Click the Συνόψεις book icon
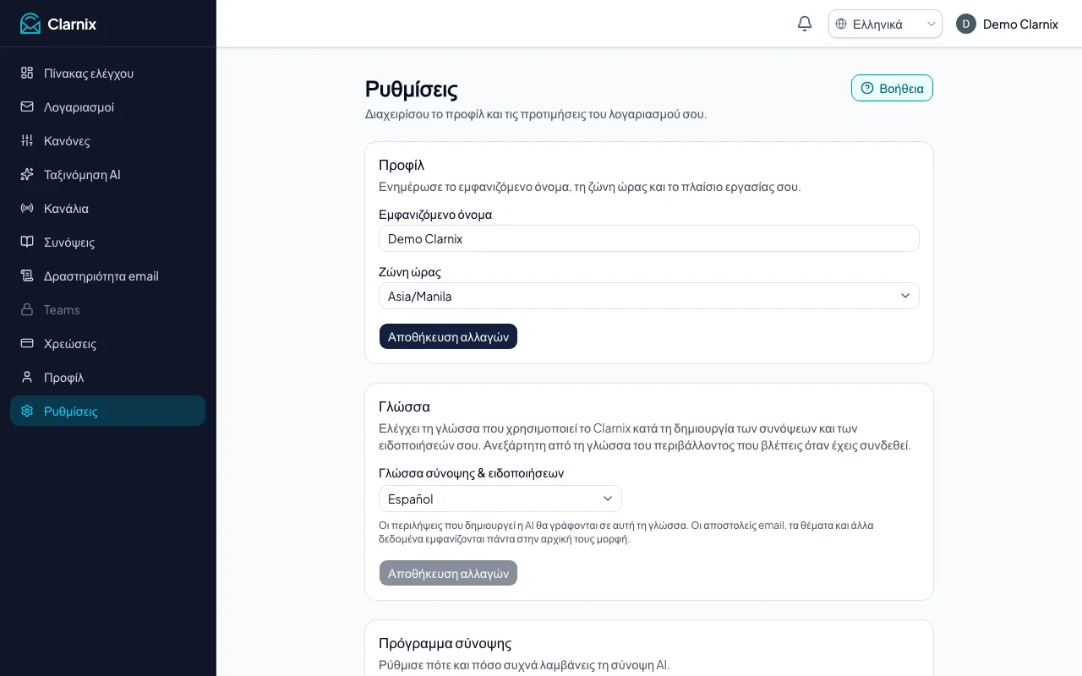The height and width of the screenshot is (676, 1082). pyautogui.click(x=27, y=242)
